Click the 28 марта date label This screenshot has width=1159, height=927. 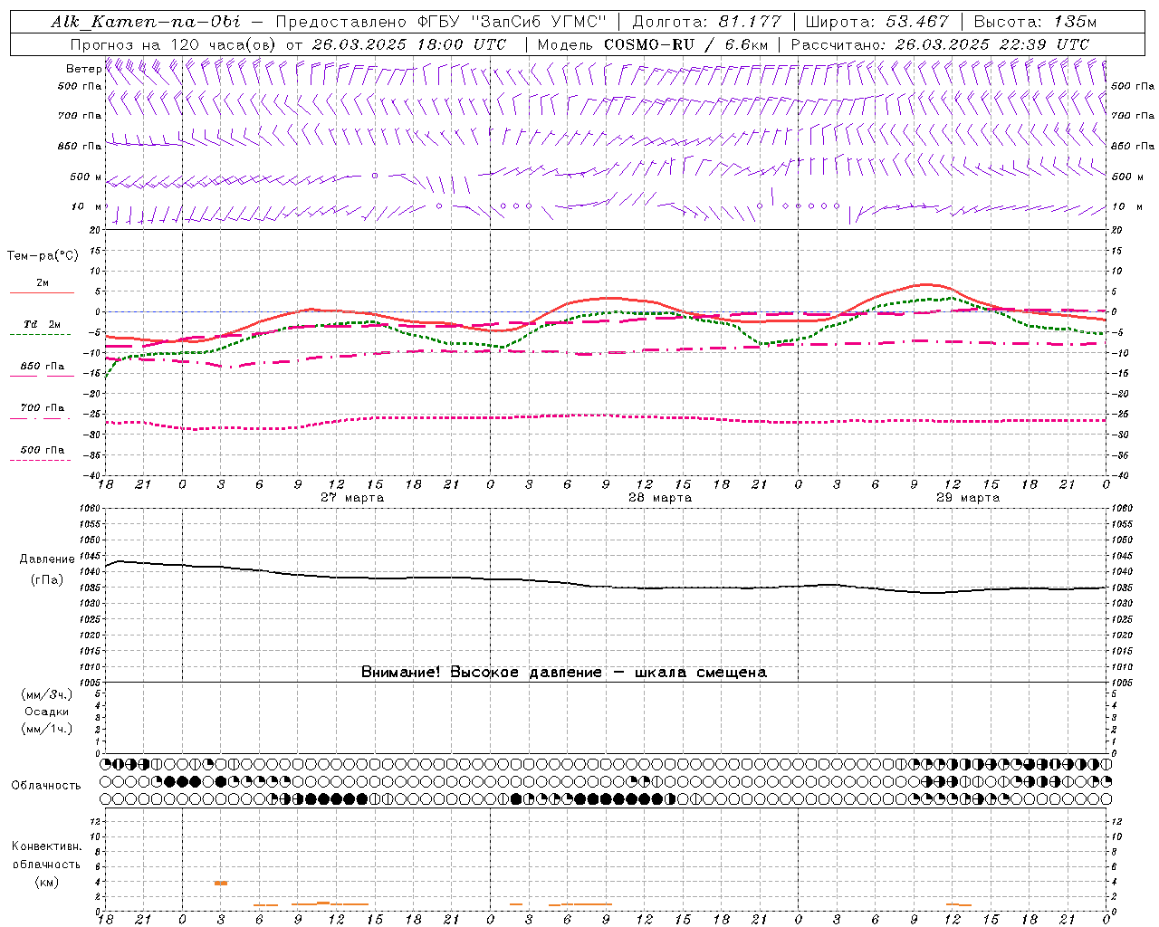point(660,498)
